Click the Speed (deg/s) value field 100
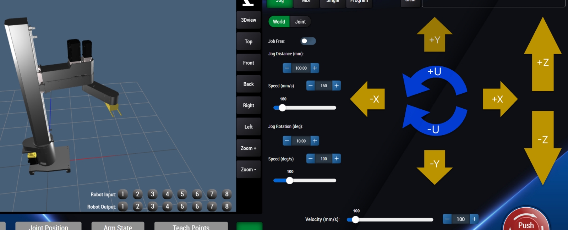The width and height of the screenshot is (568, 230). point(324,159)
